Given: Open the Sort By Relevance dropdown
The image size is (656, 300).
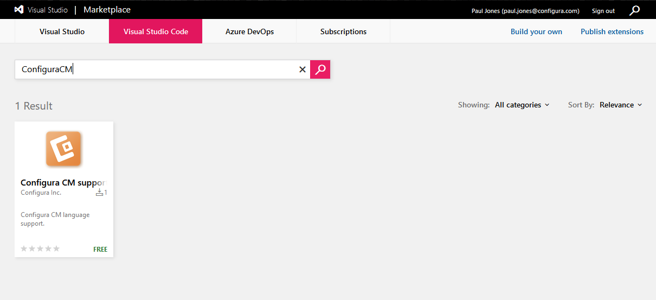Looking at the screenshot, I should coord(621,105).
